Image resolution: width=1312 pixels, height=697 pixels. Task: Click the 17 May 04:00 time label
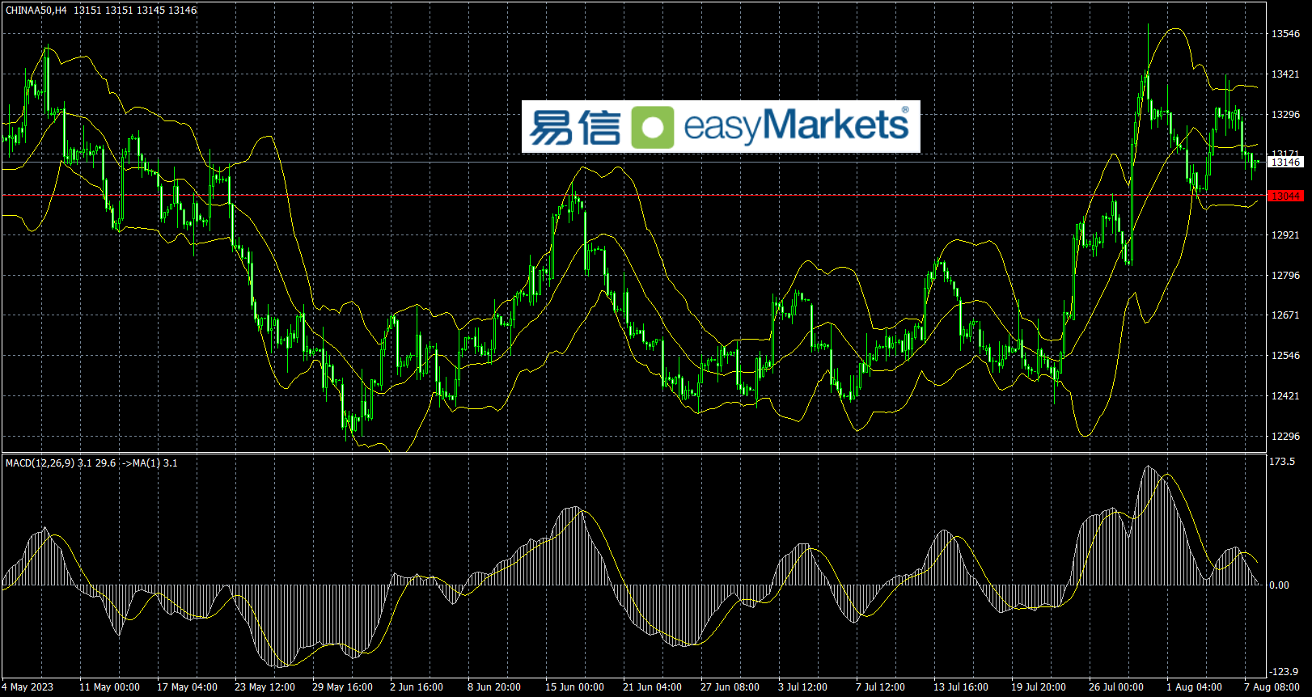(x=187, y=687)
